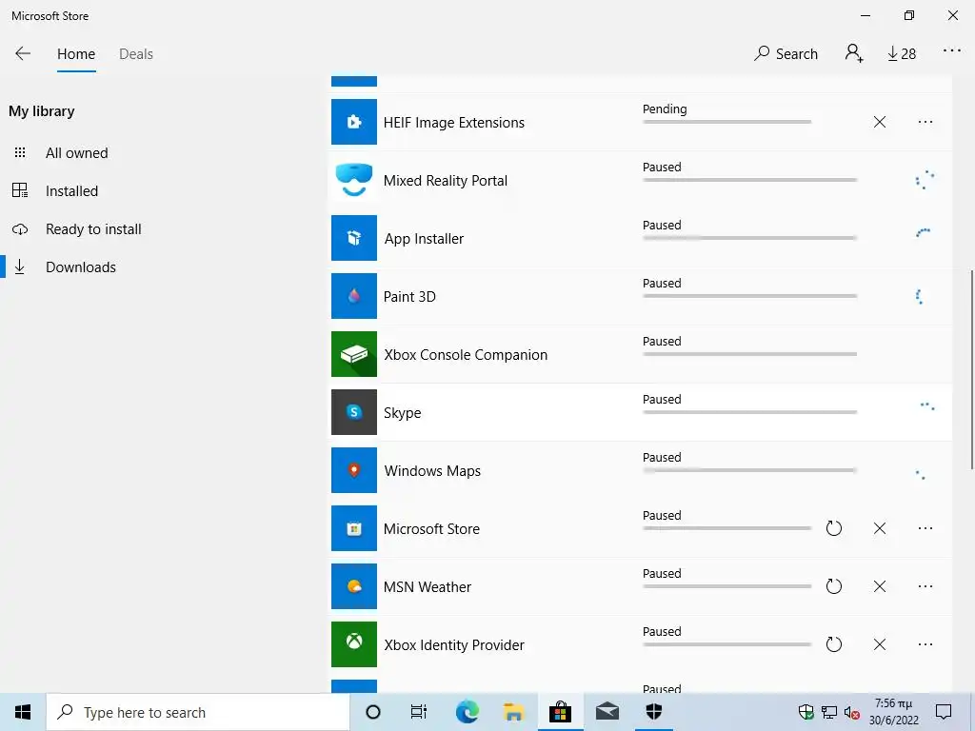Open Mail from the taskbar
Screen dimensions: 975x731
(x=607, y=712)
